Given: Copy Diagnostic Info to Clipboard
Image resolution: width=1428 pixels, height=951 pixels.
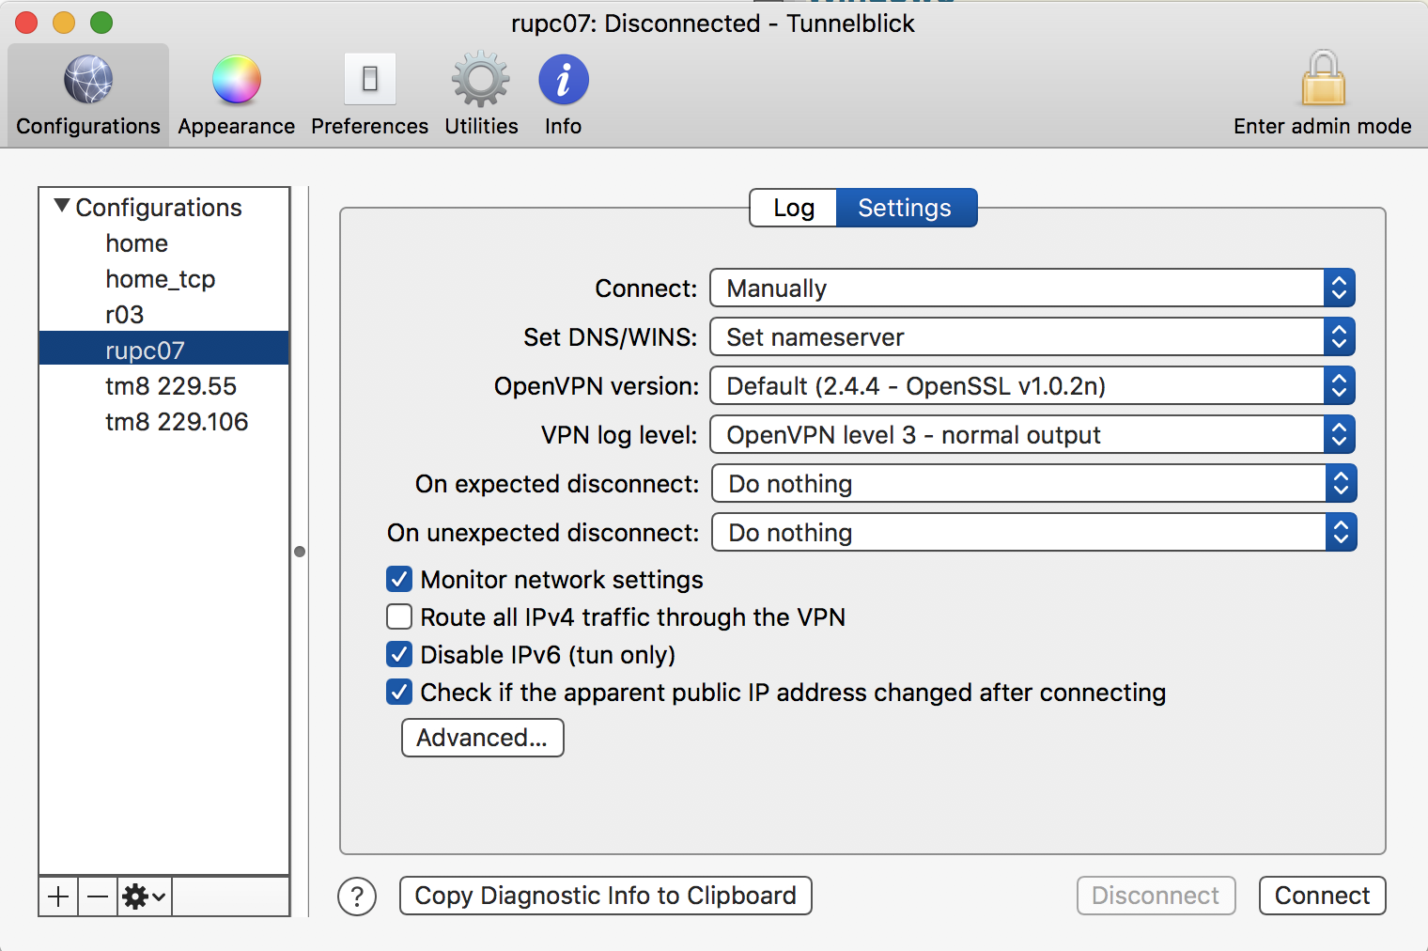Looking at the screenshot, I should click(606, 896).
